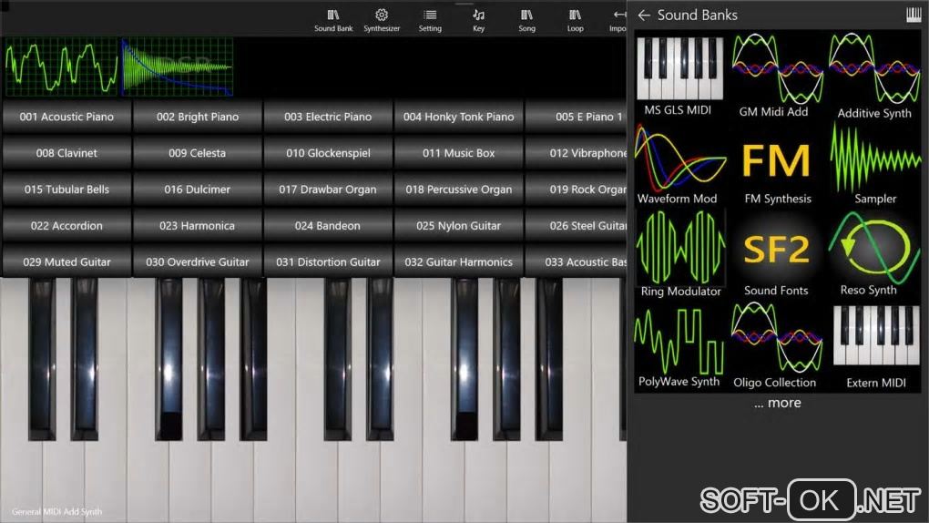This screenshot has width=929, height=523.
Task: Choose instrument 003 Electric Piano
Action: point(328,117)
